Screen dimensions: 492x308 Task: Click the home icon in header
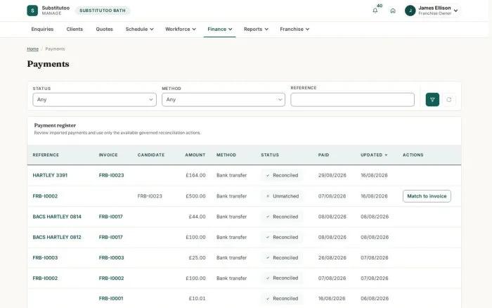[393, 11]
